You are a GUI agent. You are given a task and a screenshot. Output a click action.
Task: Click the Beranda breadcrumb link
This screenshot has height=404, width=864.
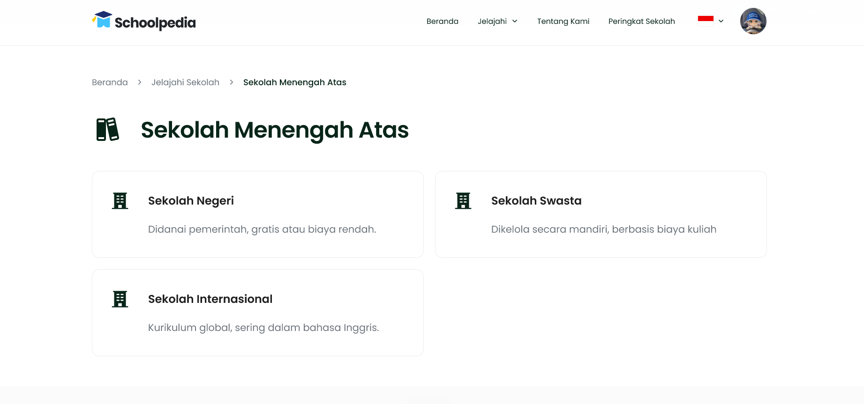(x=110, y=82)
